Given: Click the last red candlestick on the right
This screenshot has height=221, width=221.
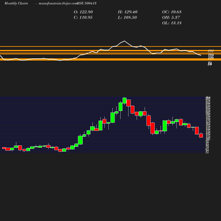Looking at the screenshot, I should tap(201, 135).
